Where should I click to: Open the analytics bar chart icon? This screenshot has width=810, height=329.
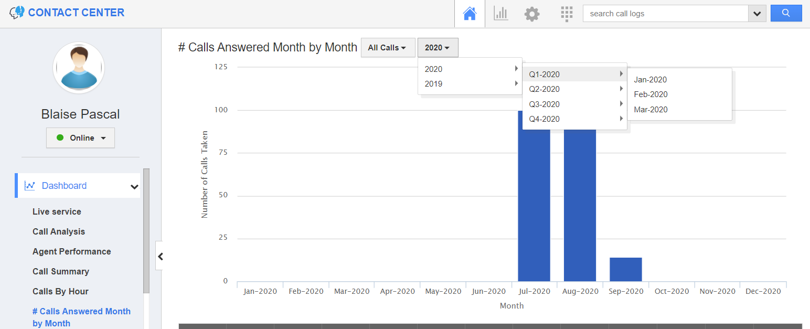500,13
